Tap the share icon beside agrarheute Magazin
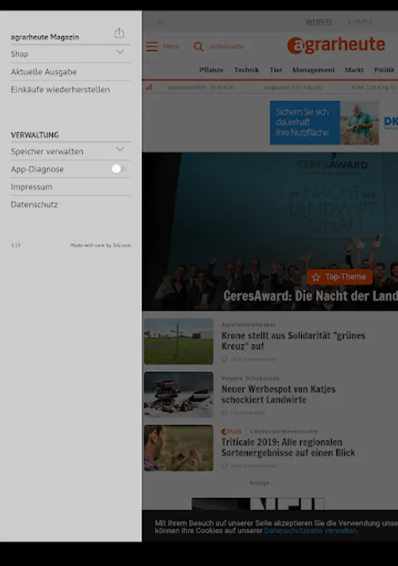This screenshot has height=566, width=398. click(119, 33)
